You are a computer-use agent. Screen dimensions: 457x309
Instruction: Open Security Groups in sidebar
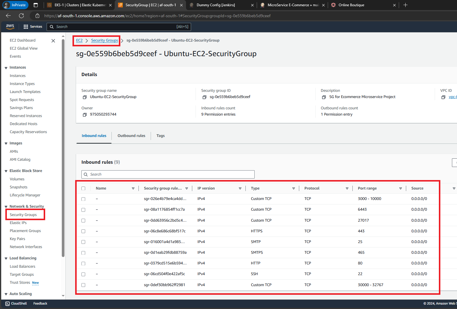pos(23,215)
